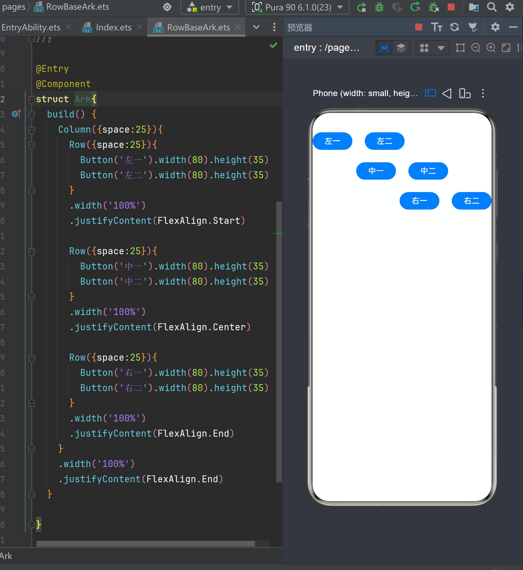Click the 中一 button in preview
The image size is (523, 570).
click(376, 171)
